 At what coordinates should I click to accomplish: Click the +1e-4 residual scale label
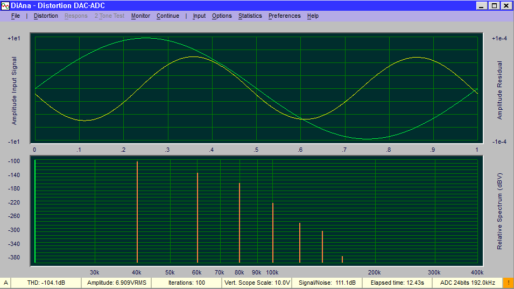click(x=499, y=38)
